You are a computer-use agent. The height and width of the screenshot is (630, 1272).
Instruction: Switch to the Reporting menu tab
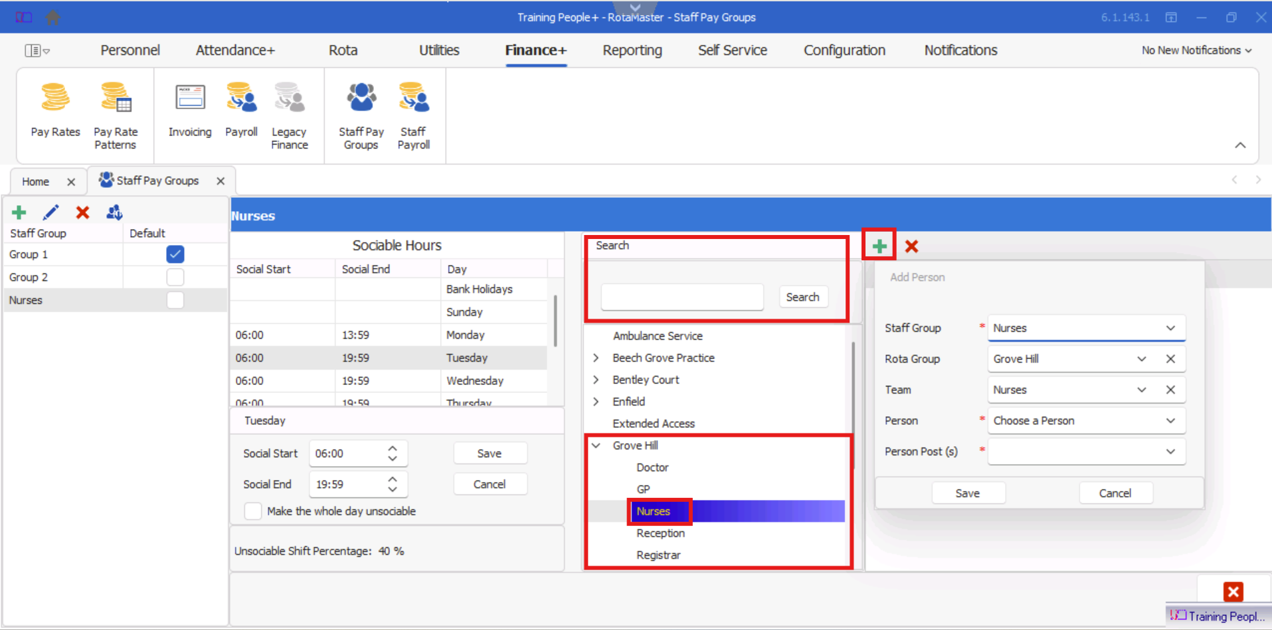[x=632, y=50]
